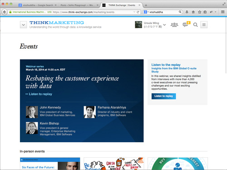The image size is (227, 170).
Task: Click the Webinar series label
Action: pyautogui.click(x=35, y=66)
